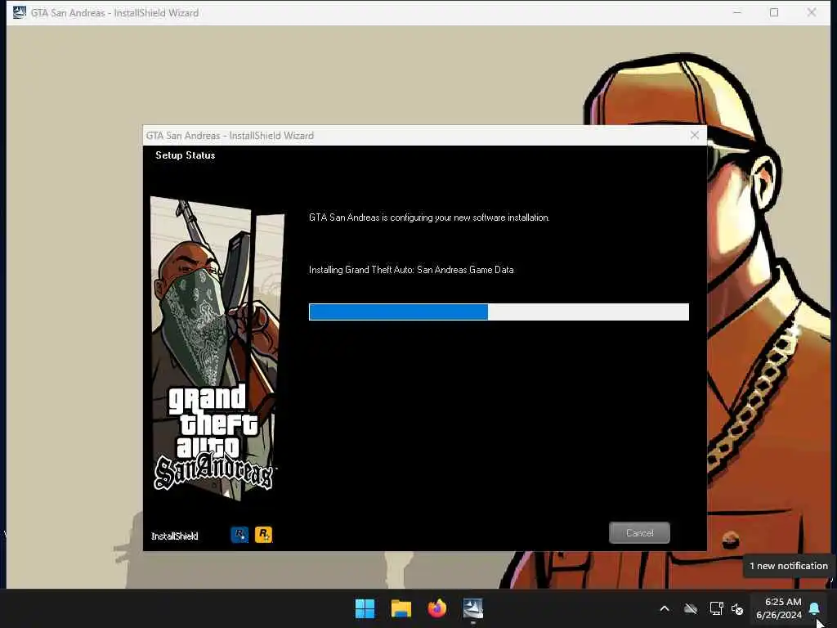Select the installer taskbar icon
The image size is (837, 628).
pos(473,608)
